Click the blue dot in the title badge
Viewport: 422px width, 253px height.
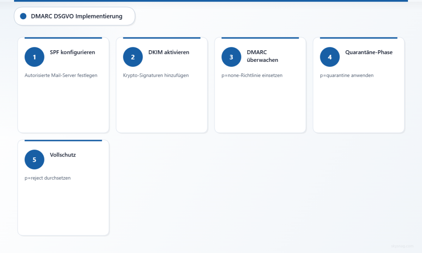[x=23, y=16]
